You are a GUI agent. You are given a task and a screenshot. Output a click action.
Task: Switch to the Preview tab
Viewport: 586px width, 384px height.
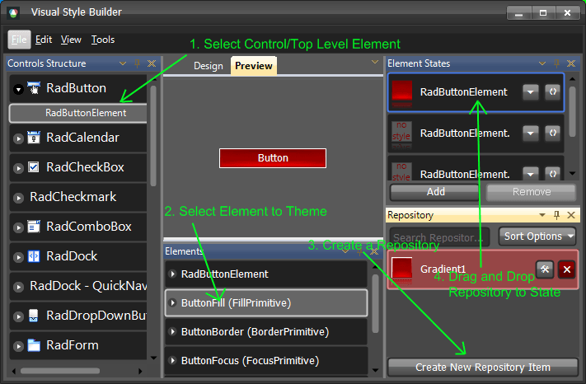click(x=254, y=66)
